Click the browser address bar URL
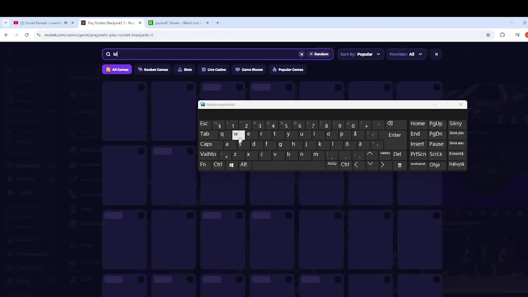Viewport: 528px width, 297px height. [x=99, y=35]
